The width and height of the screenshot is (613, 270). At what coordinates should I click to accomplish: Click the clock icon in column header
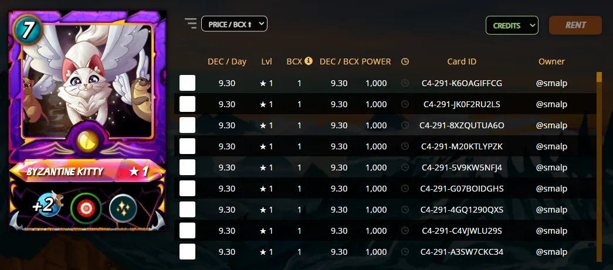coord(405,61)
